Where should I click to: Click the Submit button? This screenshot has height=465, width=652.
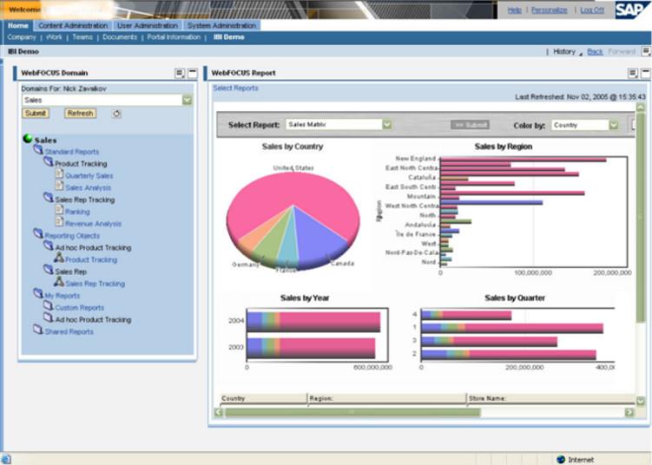[x=36, y=114]
